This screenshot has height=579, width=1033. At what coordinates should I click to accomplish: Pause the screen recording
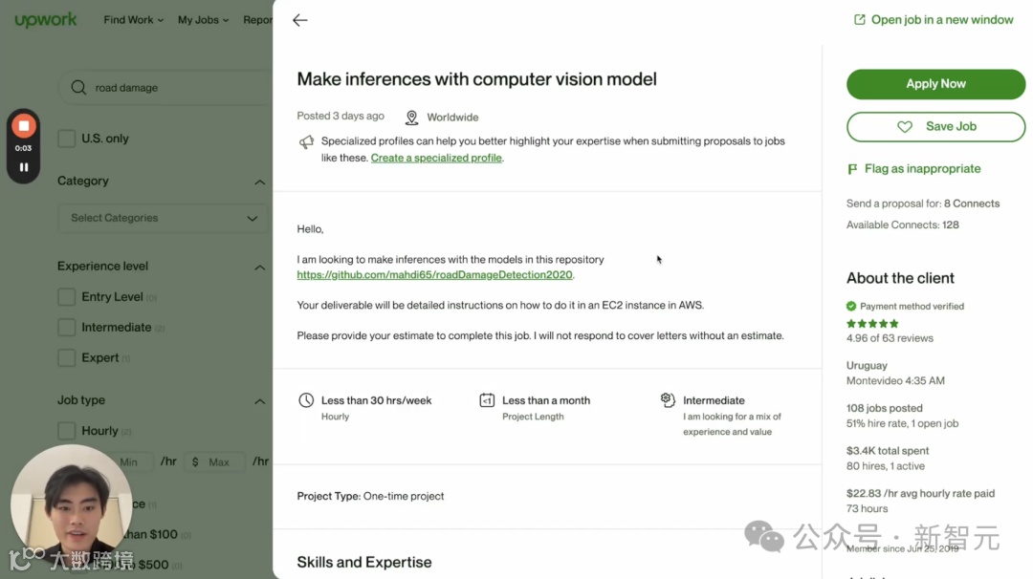tap(24, 167)
